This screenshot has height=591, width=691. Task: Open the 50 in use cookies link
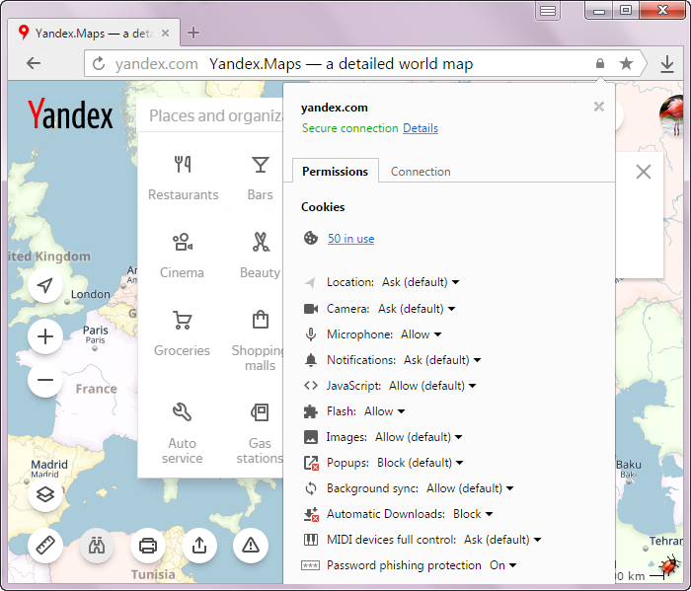pos(350,239)
